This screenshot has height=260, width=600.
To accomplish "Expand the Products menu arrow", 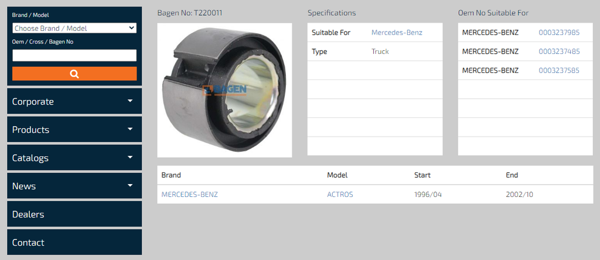I will pos(130,129).
